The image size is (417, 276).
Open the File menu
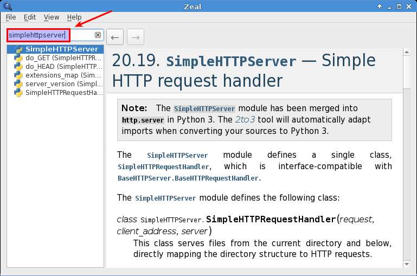(11, 17)
